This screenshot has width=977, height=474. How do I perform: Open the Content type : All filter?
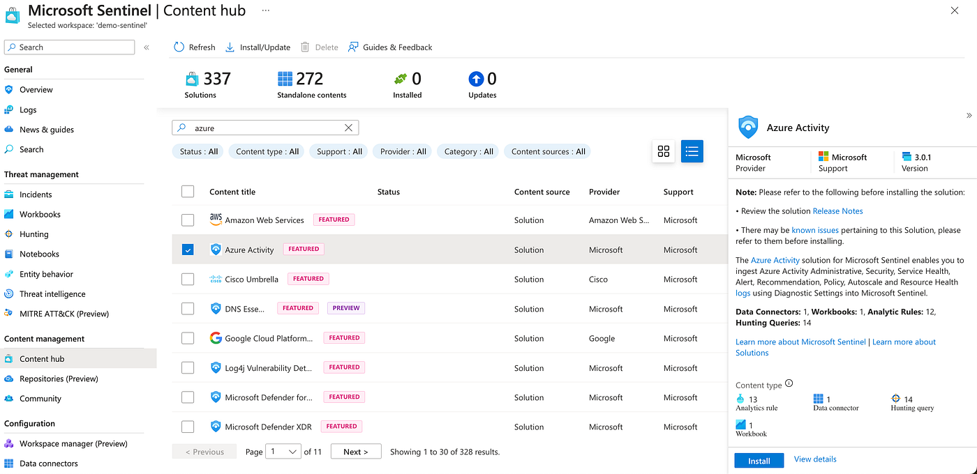(x=267, y=151)
